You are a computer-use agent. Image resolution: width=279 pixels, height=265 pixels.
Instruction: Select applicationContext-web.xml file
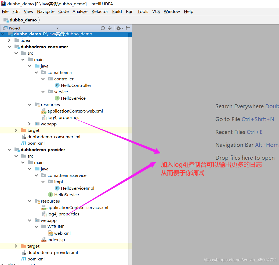[x=75, y=111]
